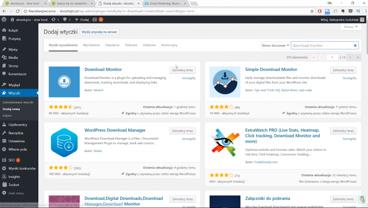368x208 pixels.
Task: Install Załączniki do pobrania plugin
Action: click(343, 199)
